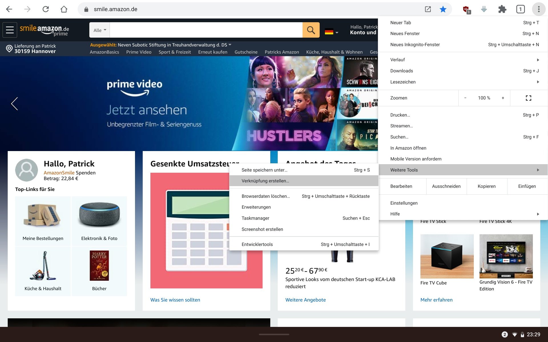Choose Seite speichern unter… in submenu
This screenshot has width=548, height=342.
304,170
